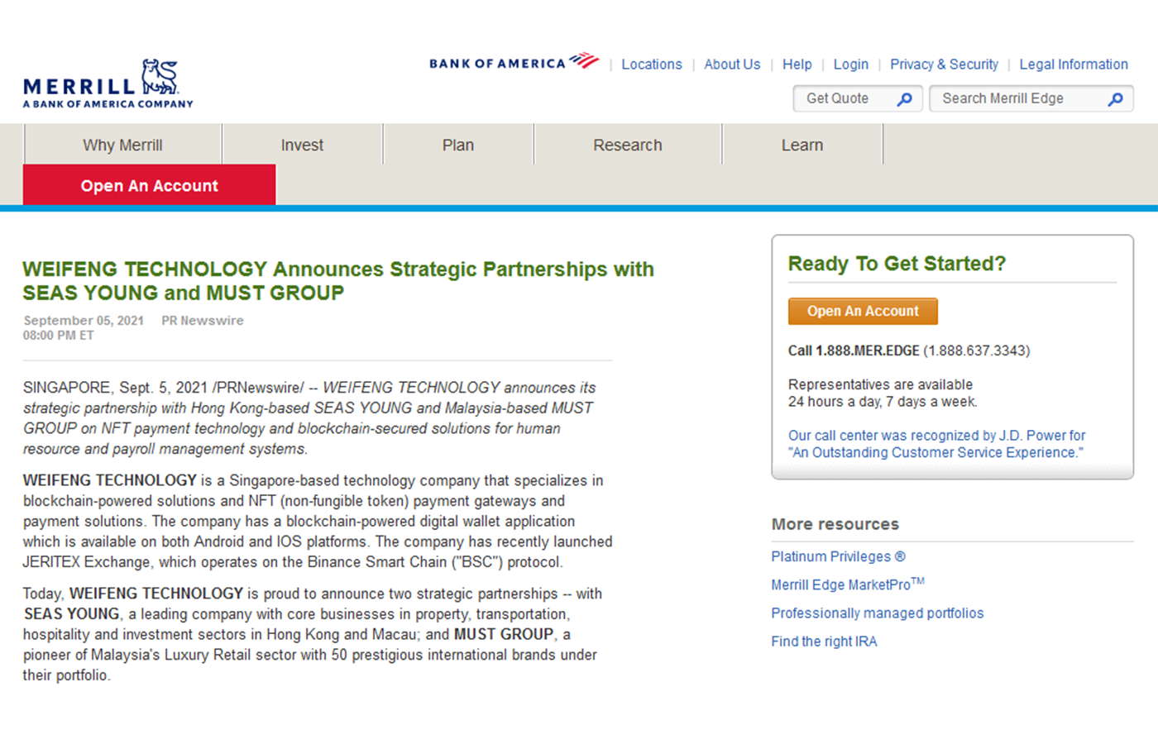
Task: Click the WEIFENG TECHNOLOGY article headline
Action: (x=338, y=281)
